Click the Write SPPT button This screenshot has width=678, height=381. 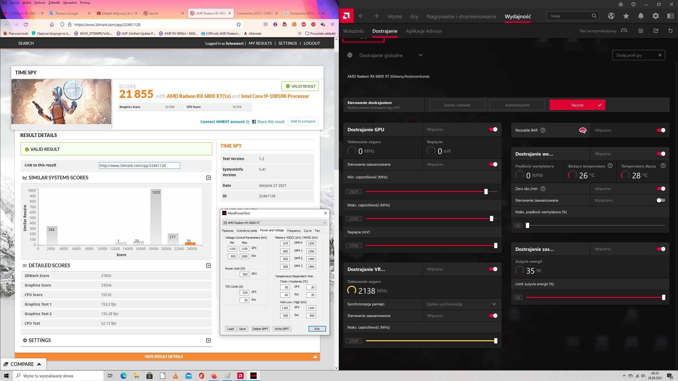[282, 329]
